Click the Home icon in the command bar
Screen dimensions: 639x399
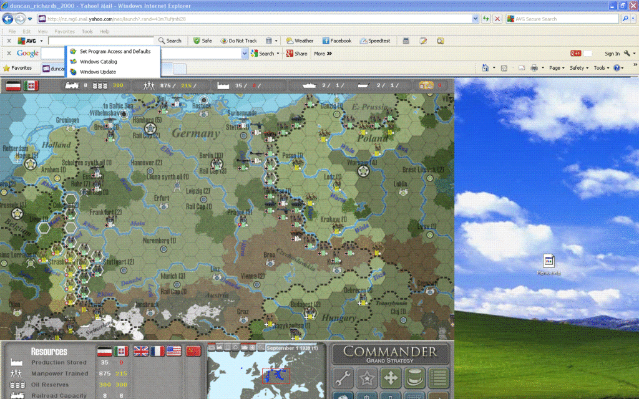tap(485, 68)
